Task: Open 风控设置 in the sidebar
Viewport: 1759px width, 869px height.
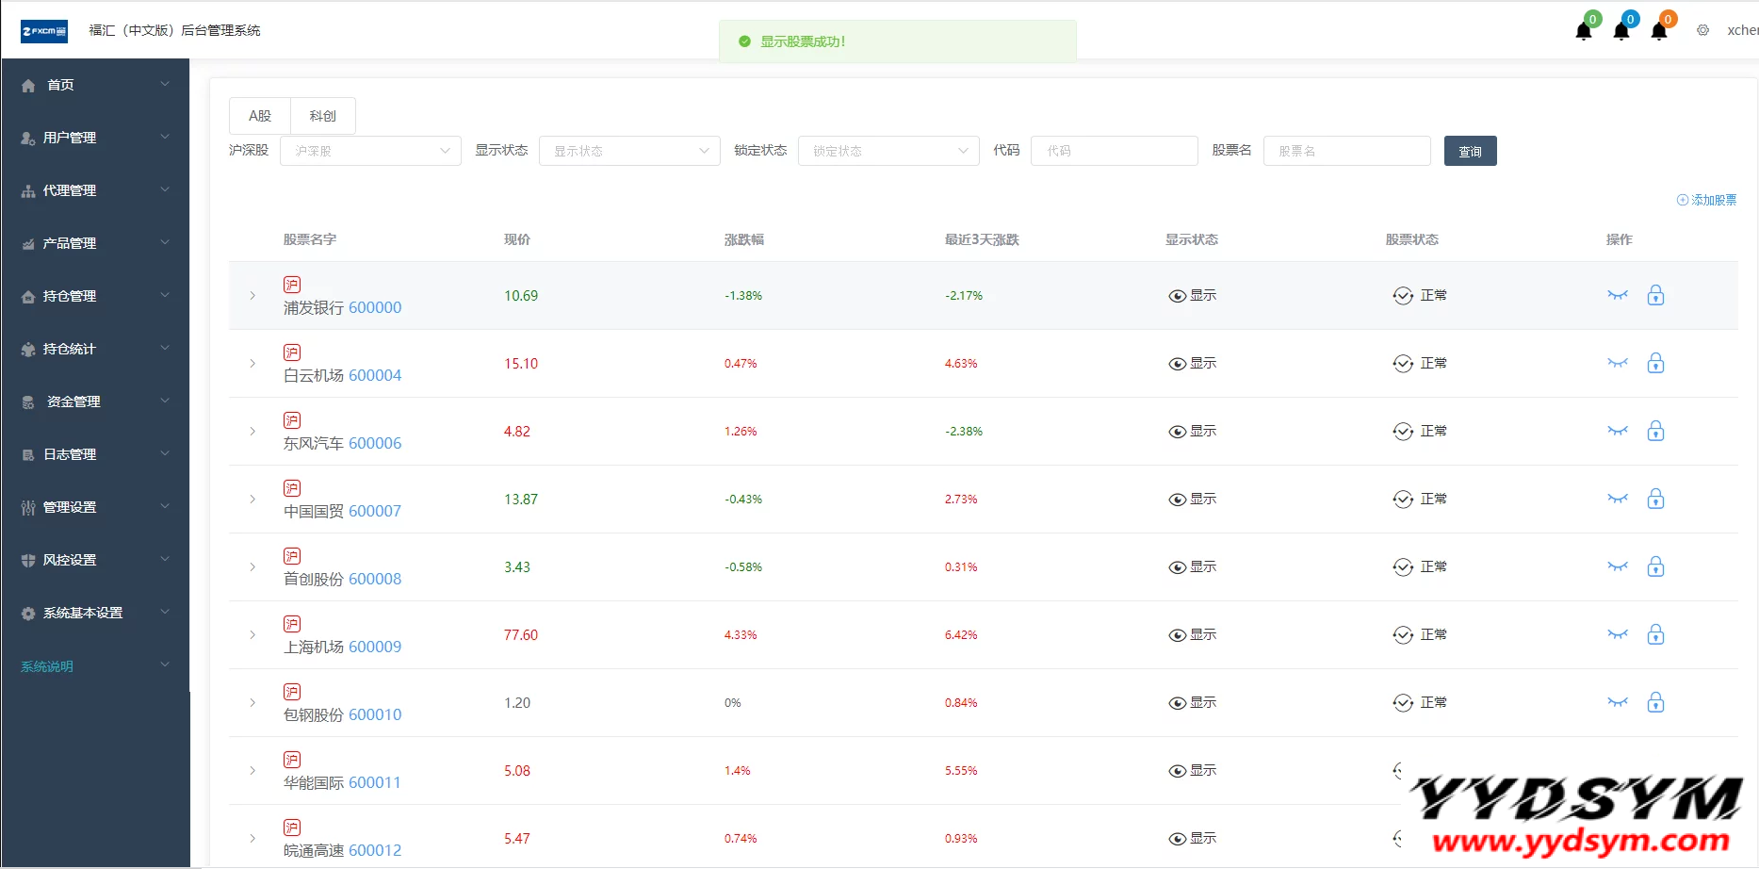Action: coord(94,560)
